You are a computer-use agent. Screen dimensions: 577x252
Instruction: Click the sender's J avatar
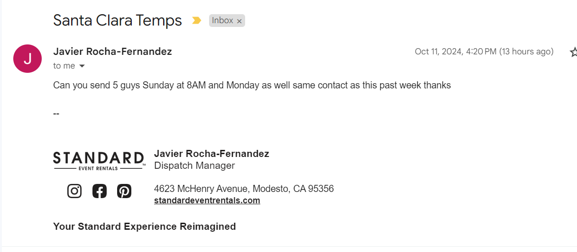coord(27,59)
